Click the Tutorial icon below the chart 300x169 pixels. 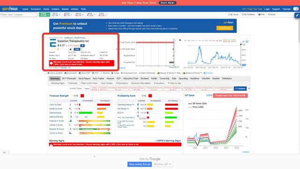coord(204,73)
